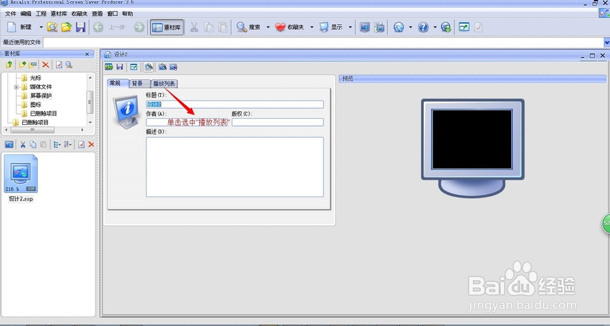The width and height of the screenshot is (610, 326).
Task: Click the window with green arrow icon
Action: tap(464, 27)
